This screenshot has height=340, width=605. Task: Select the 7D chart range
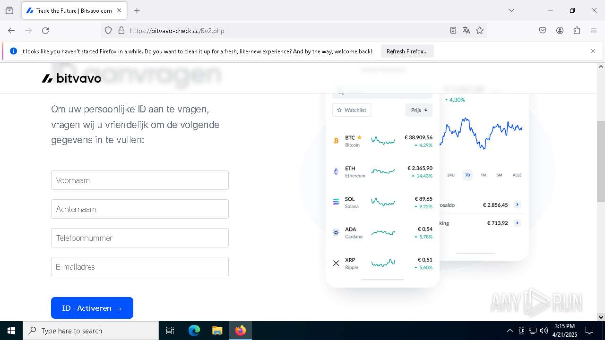click(467, 175)
